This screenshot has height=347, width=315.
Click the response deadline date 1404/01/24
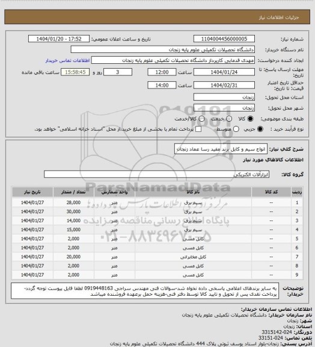[224, 72]
